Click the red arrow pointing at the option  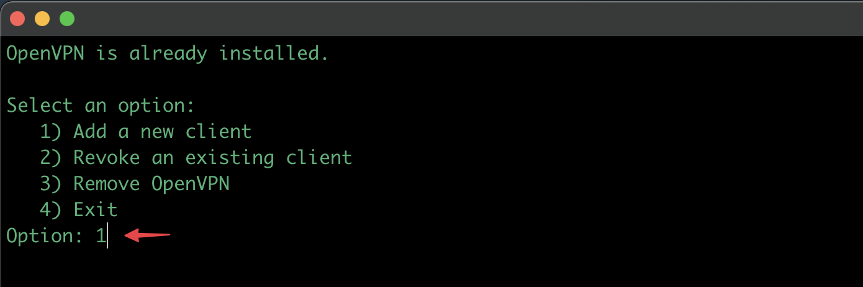(x=147, y=235)
